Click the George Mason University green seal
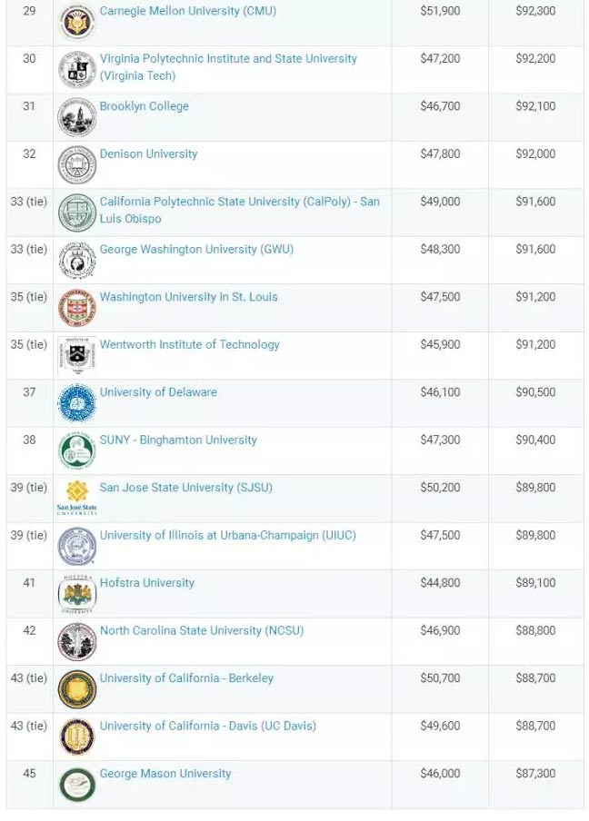 pyautogui.click(x=77, y=785)
